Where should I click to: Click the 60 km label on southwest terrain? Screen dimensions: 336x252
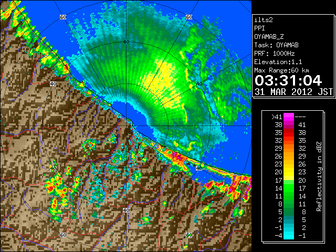click(x=63, y=235)
